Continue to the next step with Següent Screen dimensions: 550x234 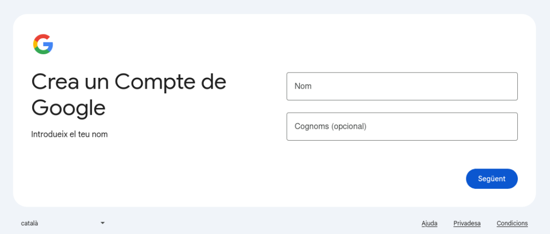click(491, 179)
